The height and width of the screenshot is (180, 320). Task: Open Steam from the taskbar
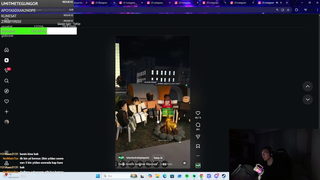click(x=224, y=176)
